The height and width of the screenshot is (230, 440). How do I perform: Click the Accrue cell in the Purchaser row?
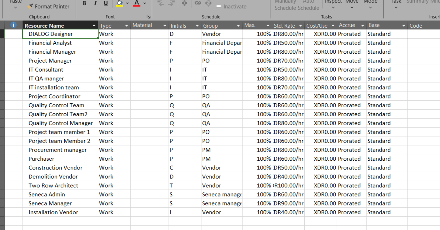tap(352, 159)
